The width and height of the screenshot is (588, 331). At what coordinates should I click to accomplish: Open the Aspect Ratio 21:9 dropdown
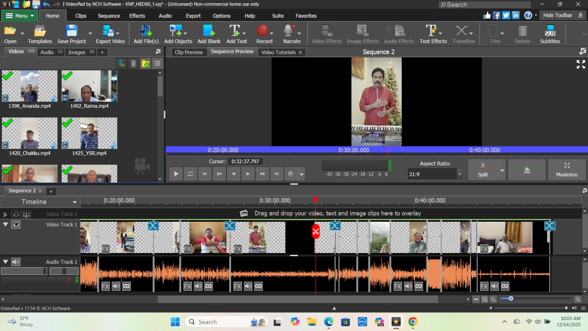(x=435, y=174)
